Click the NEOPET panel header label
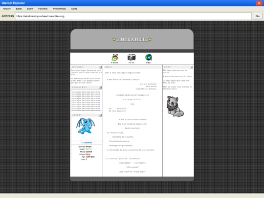 [x=77, y=115]
